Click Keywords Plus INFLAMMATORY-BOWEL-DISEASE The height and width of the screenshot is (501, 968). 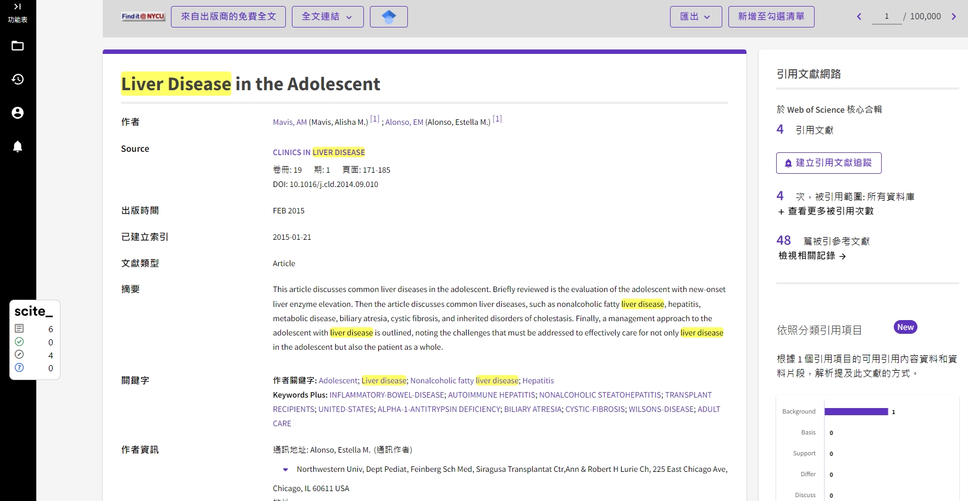click(387, 395)
